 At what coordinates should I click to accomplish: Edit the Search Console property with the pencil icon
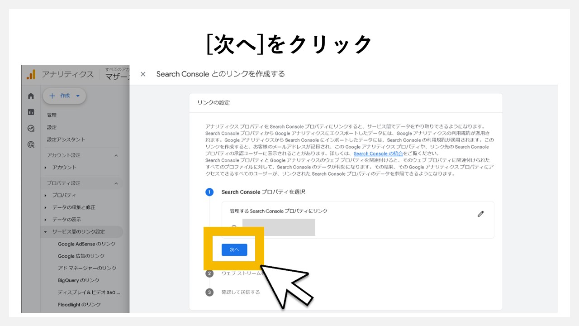[x=480, y=214]
